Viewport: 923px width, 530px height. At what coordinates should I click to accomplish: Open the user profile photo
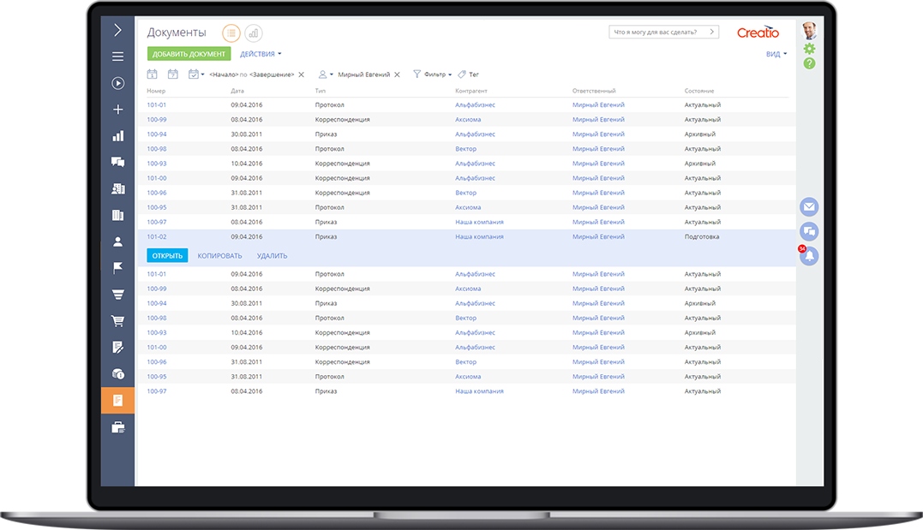click(810, 31)
